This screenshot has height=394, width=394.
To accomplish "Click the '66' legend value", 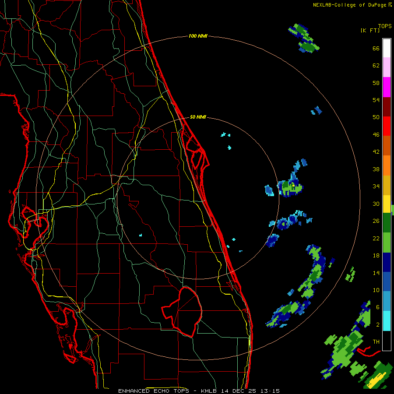I will pyautogui.click(x=376, y=49).
